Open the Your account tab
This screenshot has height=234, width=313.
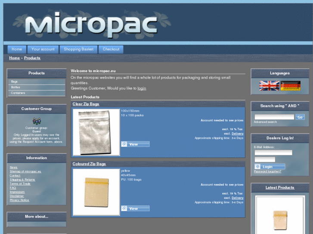(43, 49)
